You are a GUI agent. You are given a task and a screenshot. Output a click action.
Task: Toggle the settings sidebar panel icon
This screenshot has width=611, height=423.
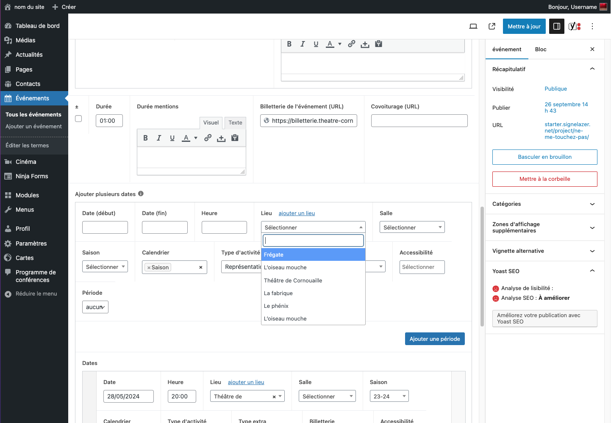pyautogui.click(x=557, y=26)
